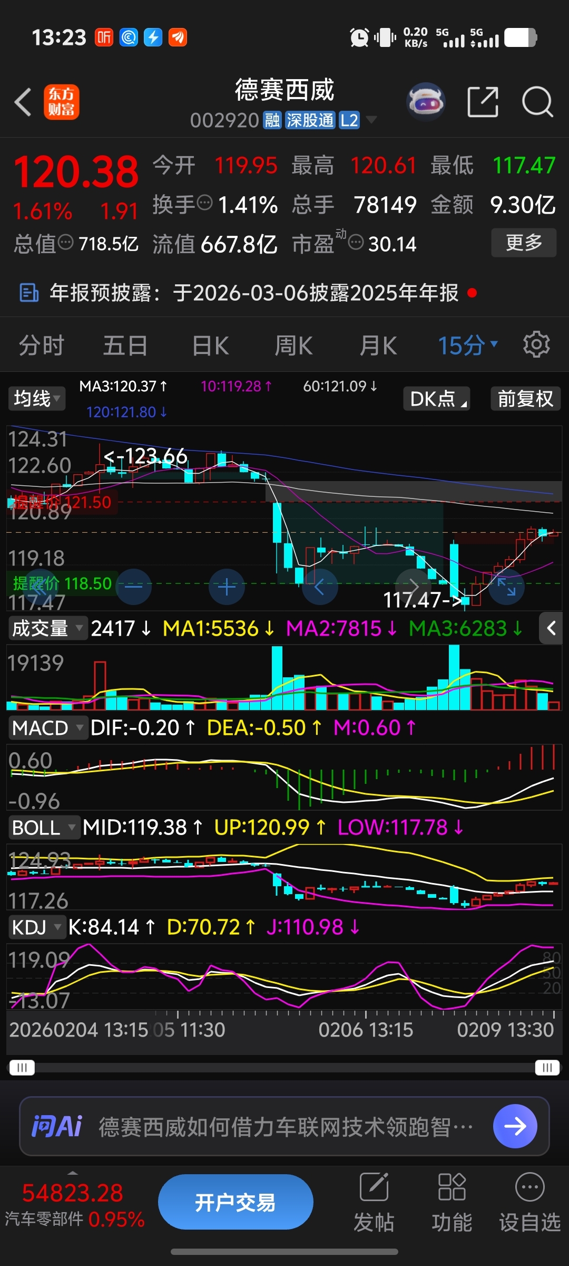Open the 15分 period dropdown

pyautogui.click(x=468, y=346)
